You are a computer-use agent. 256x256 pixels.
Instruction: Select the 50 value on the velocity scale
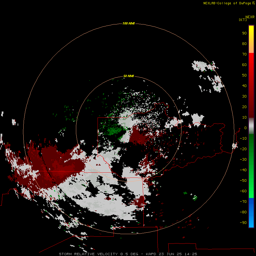coord(244,75)
